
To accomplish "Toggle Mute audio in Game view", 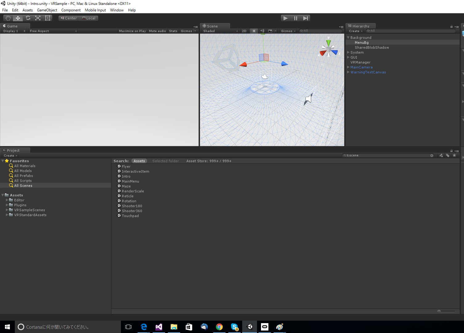I will point(157,31).
